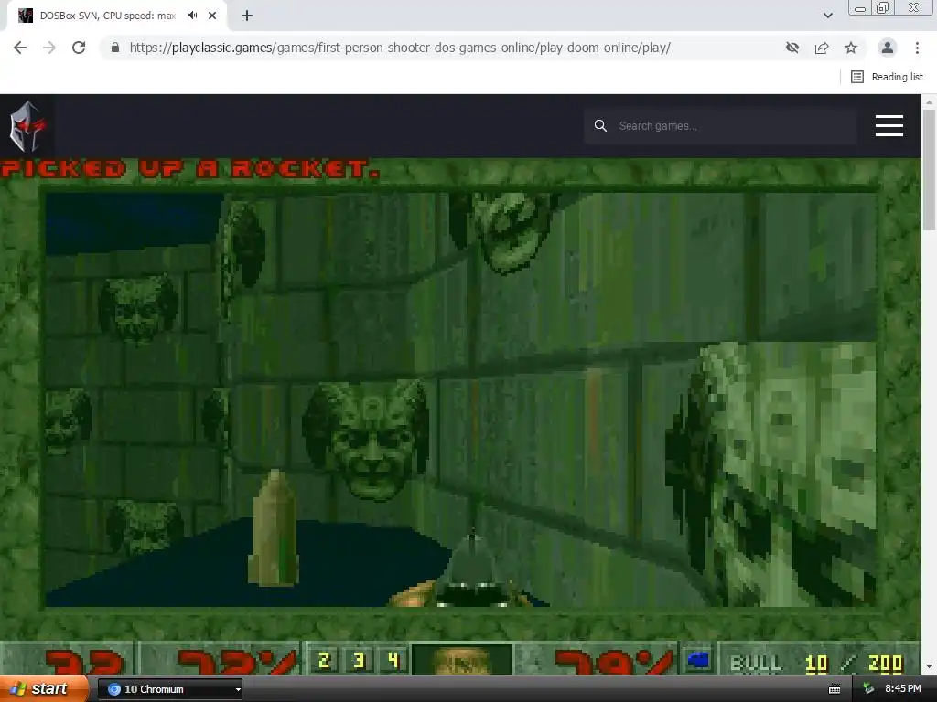
Task: Close the DOSBox SVN tab
Action: click(x=212, y=16)
